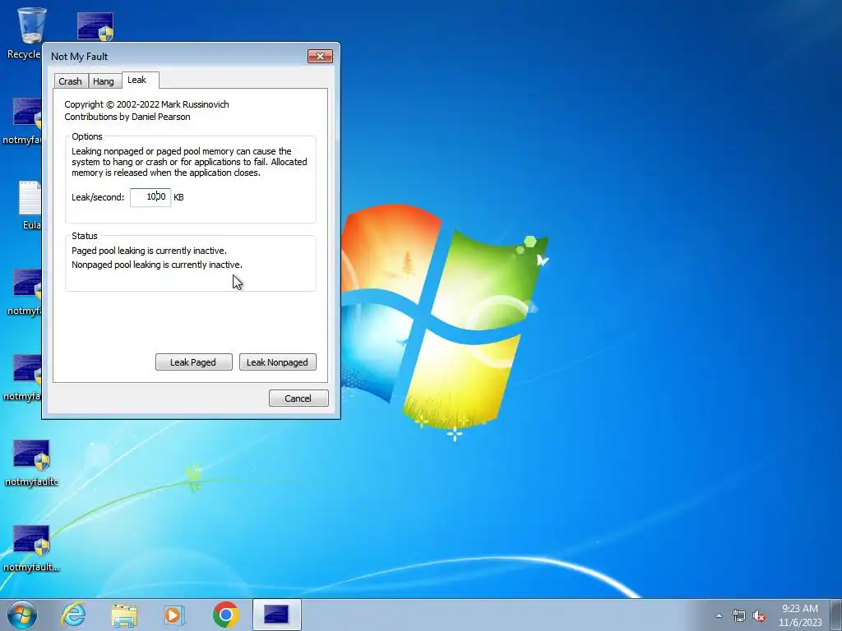
Task: Open Windows Media Player from taskbar
Action: tap(174, 615)
